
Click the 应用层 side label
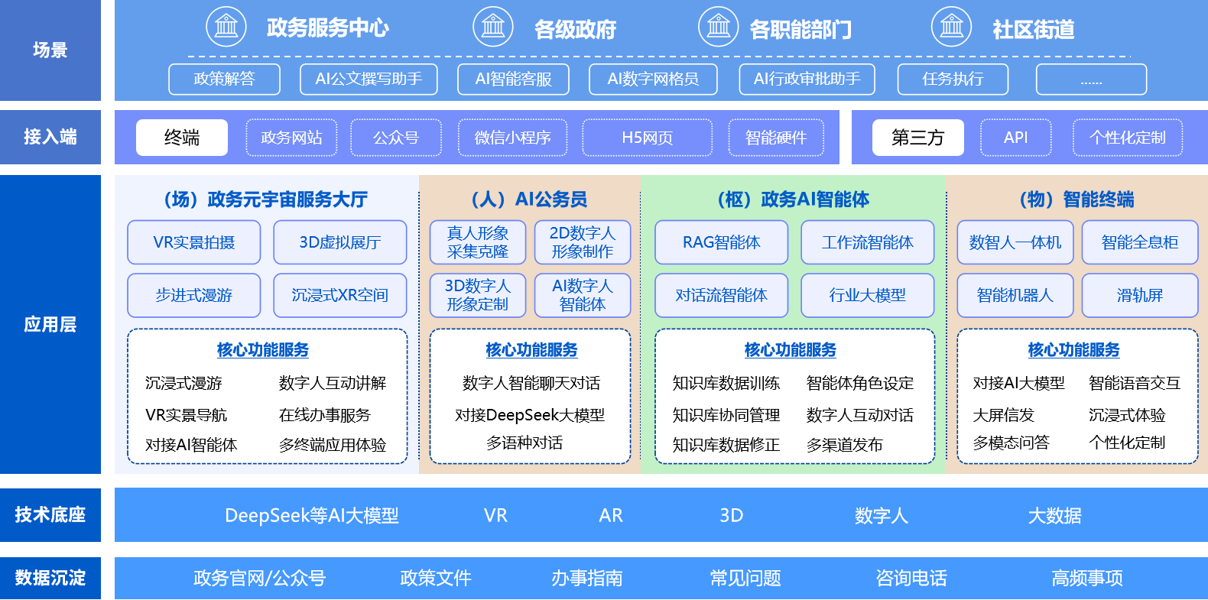coord(50,324)
